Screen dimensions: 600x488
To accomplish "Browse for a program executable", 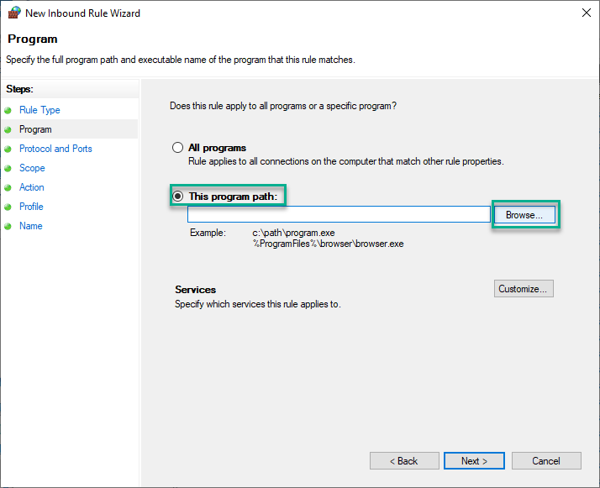I will [x=524, y=215].
